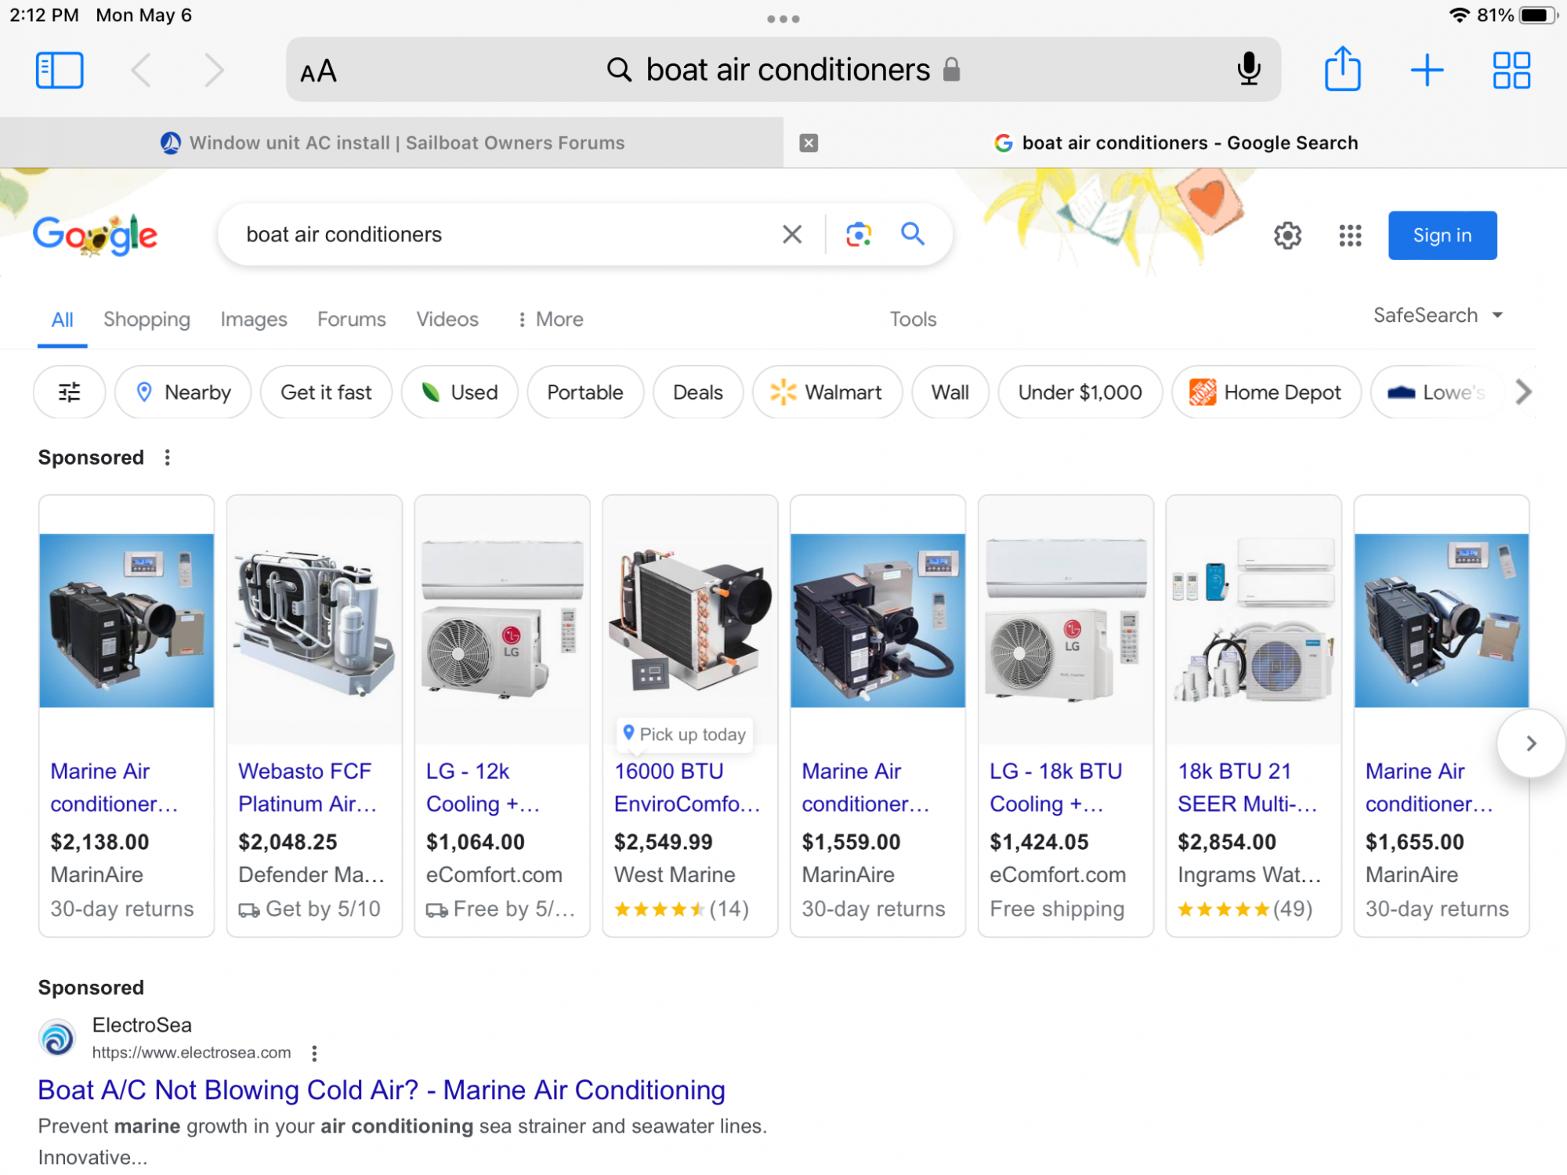Open the ElectroSea site favicon
This screenshot has width=1567, height=1175.
[x=57, y=1038]
